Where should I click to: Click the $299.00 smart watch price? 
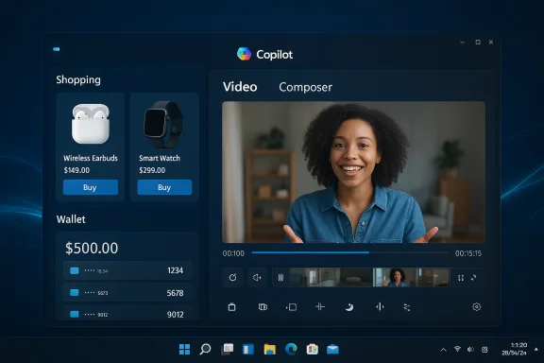152,170
